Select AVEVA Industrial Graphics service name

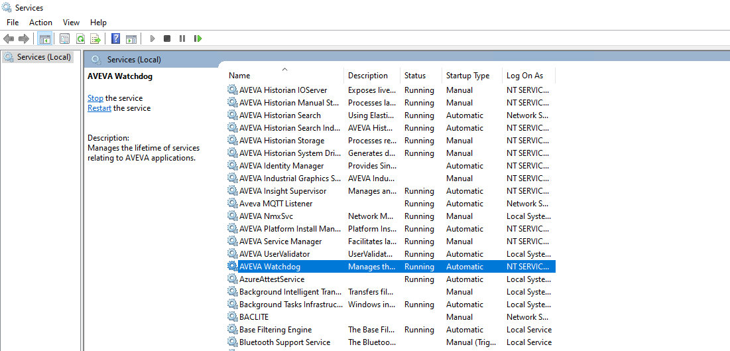point(290,178)
